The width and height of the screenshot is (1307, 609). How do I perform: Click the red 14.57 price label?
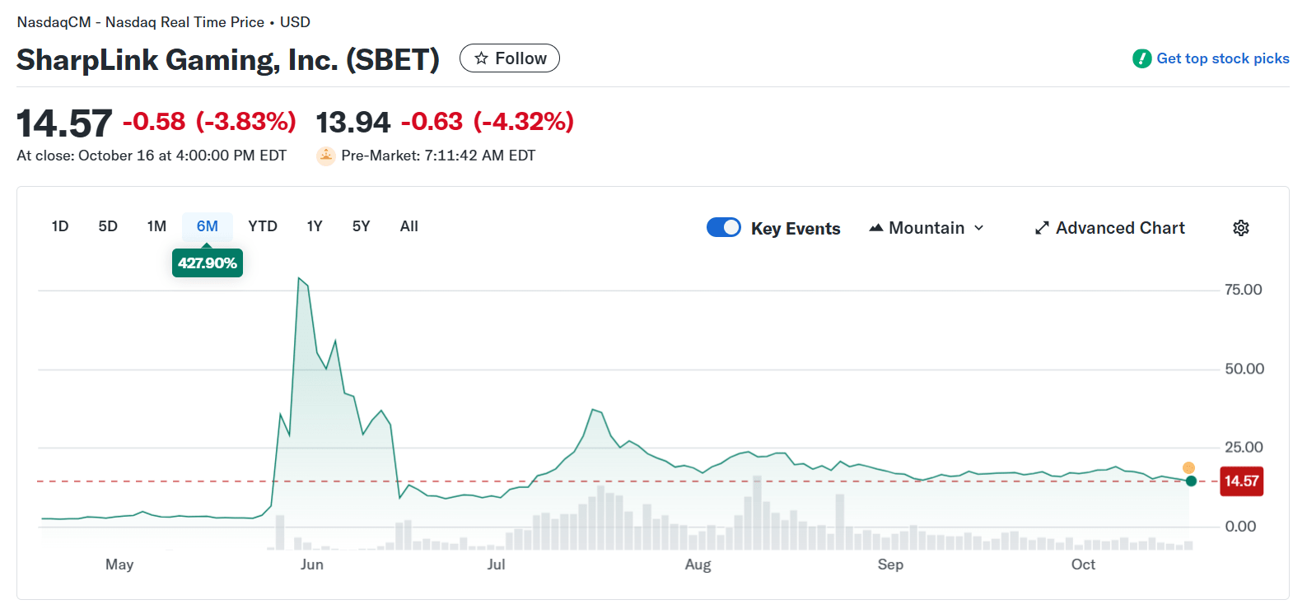pyautogui.click(x=1241, y=481)
